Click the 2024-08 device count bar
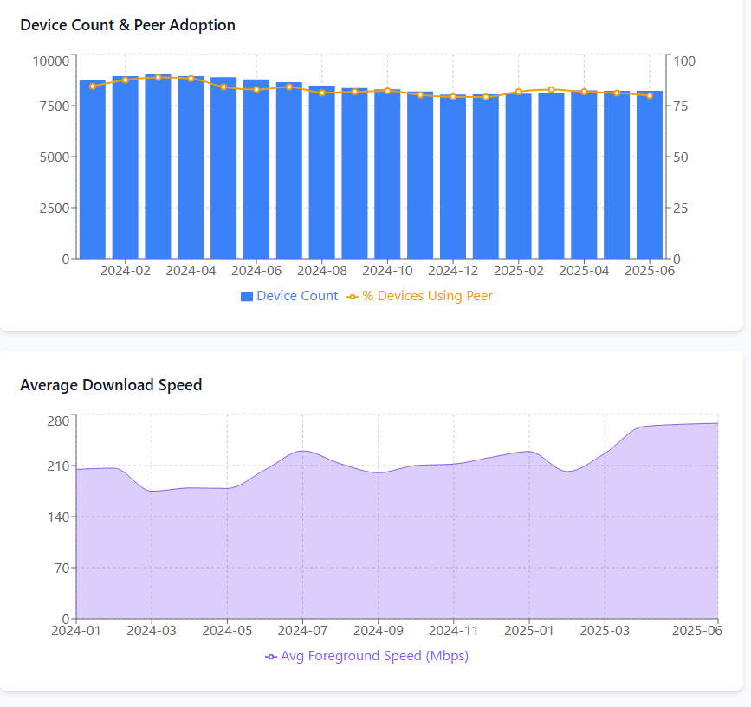 pos(321,173)
